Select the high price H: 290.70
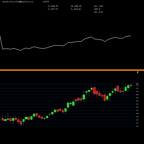The height and width of the screenshot is (144, 144). 76,6
